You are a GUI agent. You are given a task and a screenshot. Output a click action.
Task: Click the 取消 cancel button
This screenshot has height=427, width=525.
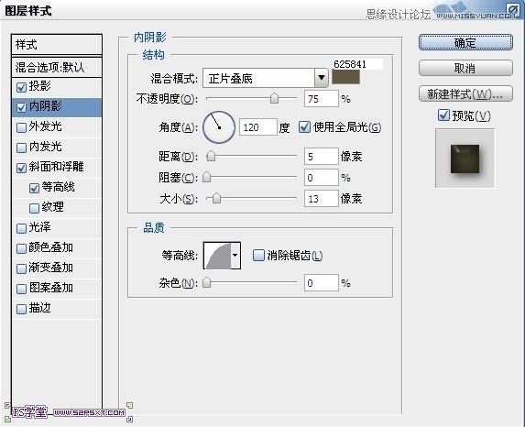[x=465, y=69]
